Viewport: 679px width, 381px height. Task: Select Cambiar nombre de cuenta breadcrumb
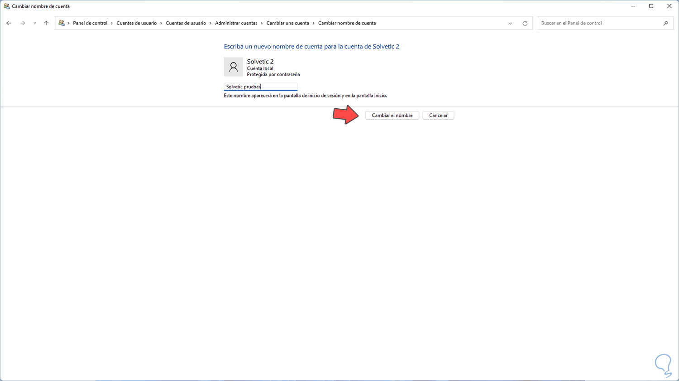coord(347,23)
